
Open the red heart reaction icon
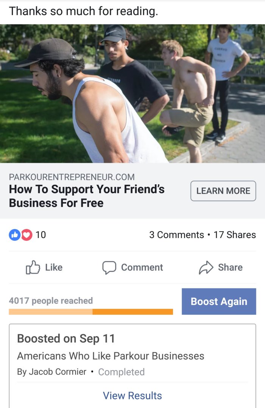click(x=26, y=235)
